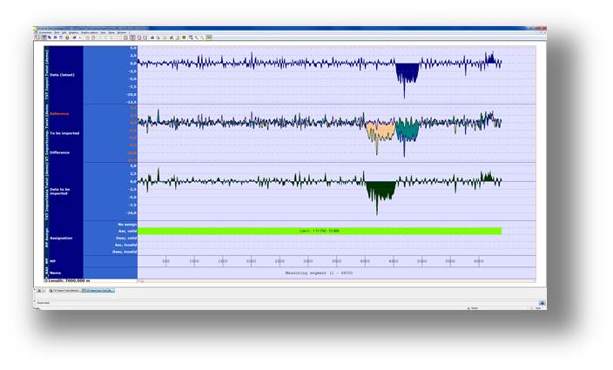Image resolution: width=613 pixels, height=370 pixels.
Task: Click the small icon left of the bottom tabs
Action: (37, 290)
